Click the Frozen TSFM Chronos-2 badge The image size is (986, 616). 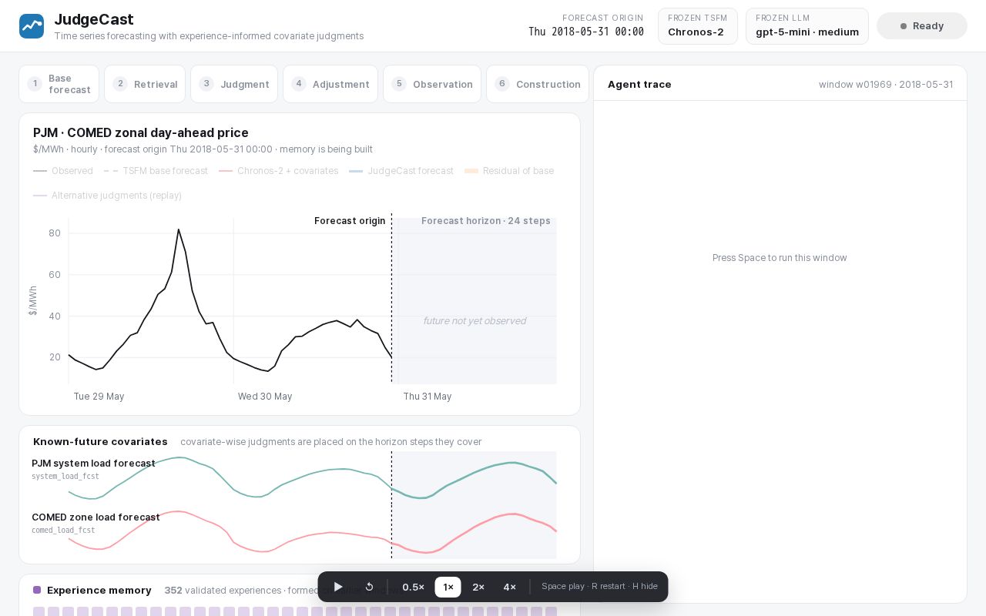(x=698, y=26)
